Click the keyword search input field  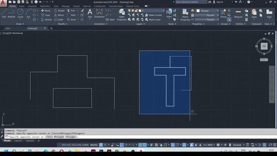point(191,2)
